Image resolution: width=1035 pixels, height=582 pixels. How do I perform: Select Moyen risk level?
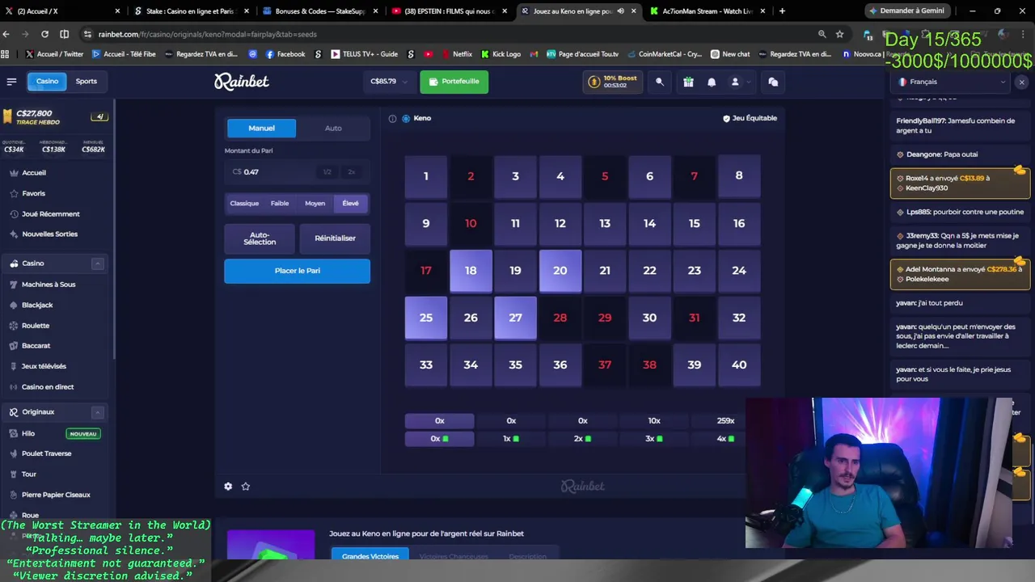pyautogui.click(x=315, y=204)
